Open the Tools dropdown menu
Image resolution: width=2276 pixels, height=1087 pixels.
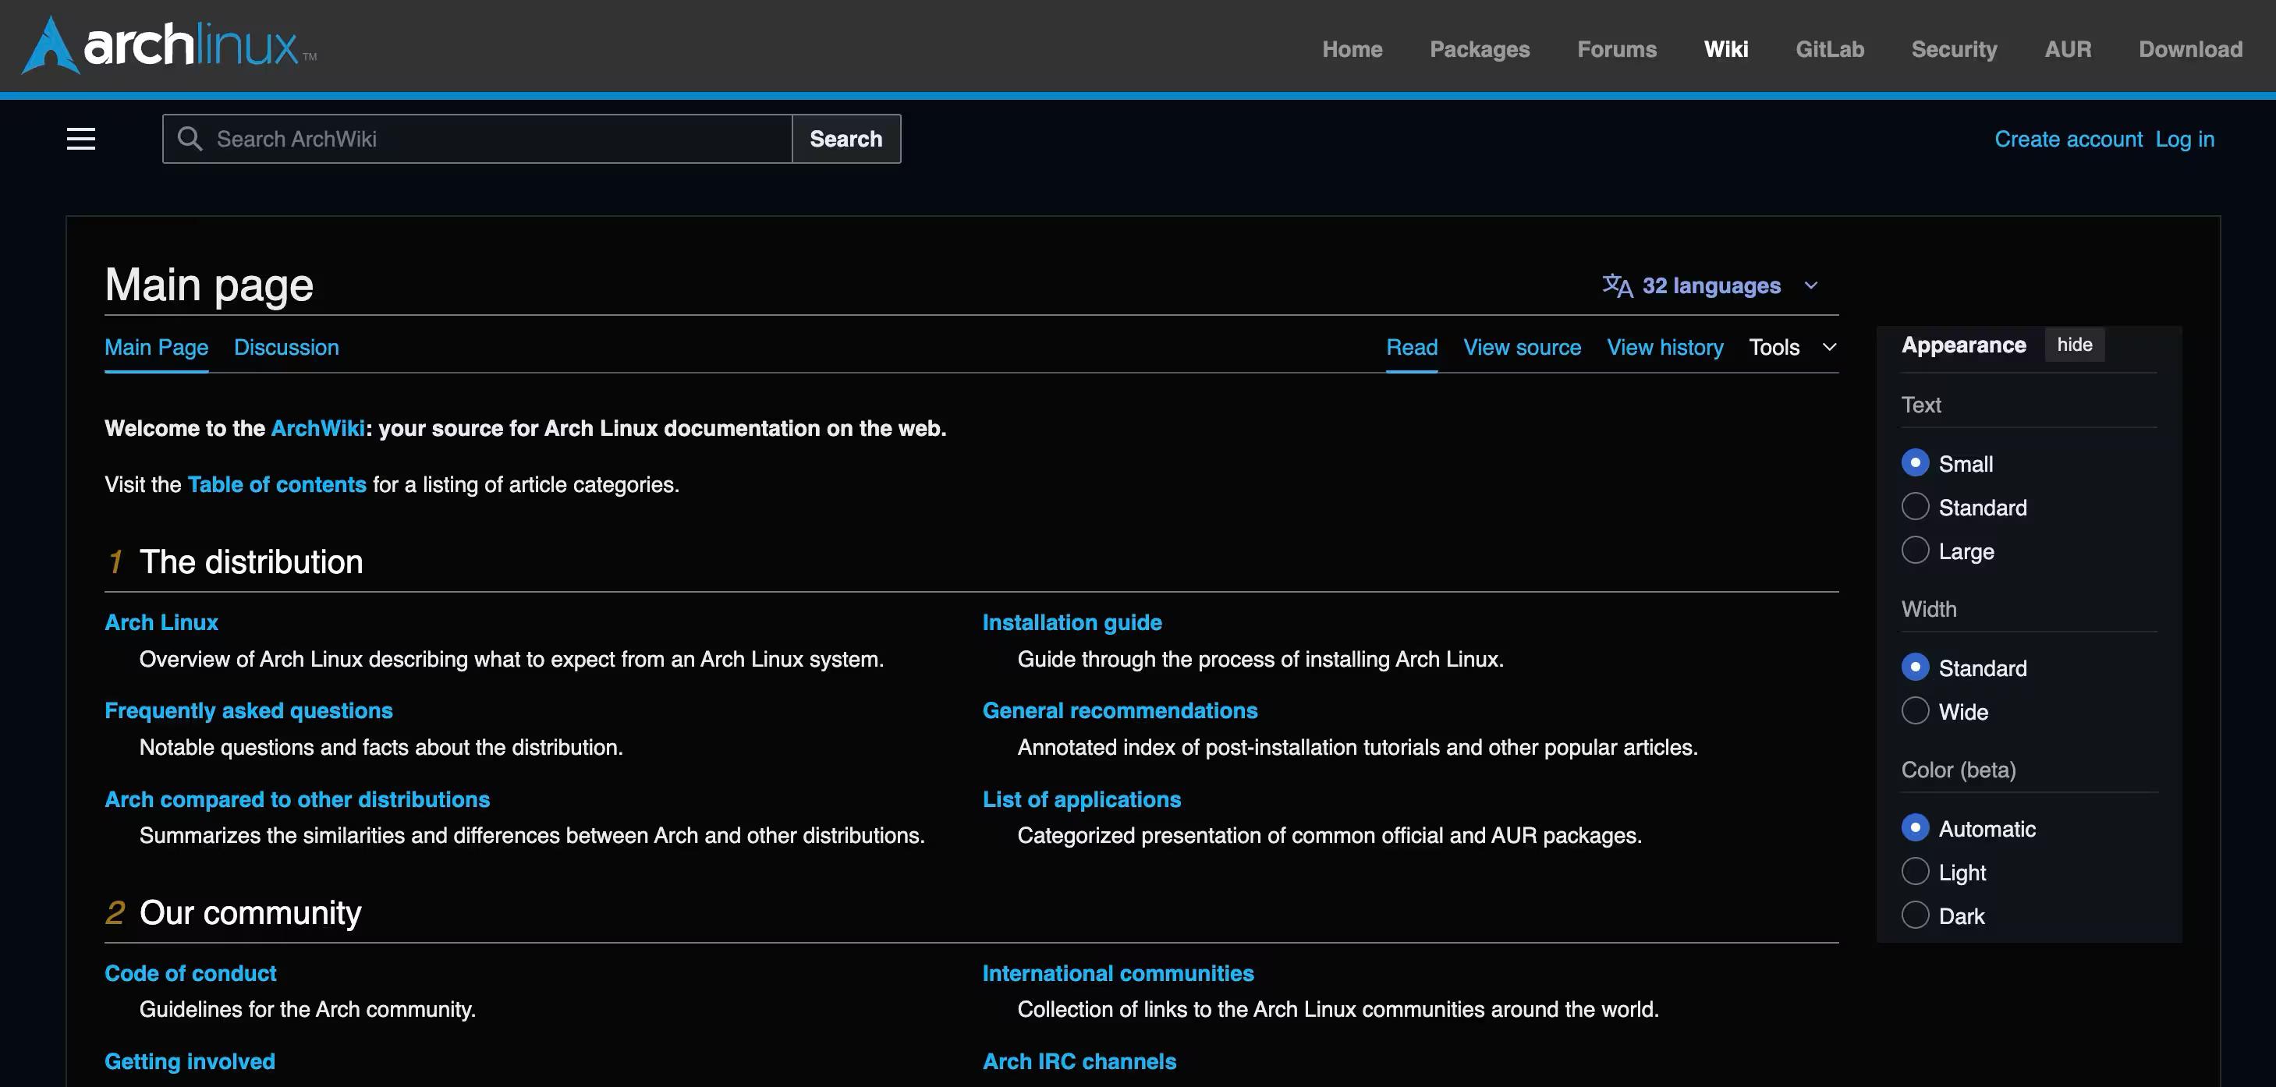click(x=1792, y=347)
